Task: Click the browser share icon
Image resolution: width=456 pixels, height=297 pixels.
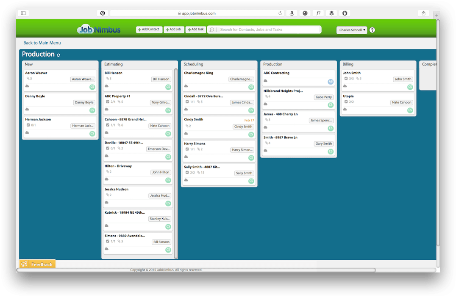Action: coord(423,13)
